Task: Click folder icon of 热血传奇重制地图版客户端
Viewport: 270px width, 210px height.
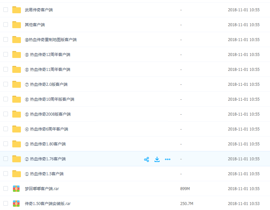Action: click(17, 39)
